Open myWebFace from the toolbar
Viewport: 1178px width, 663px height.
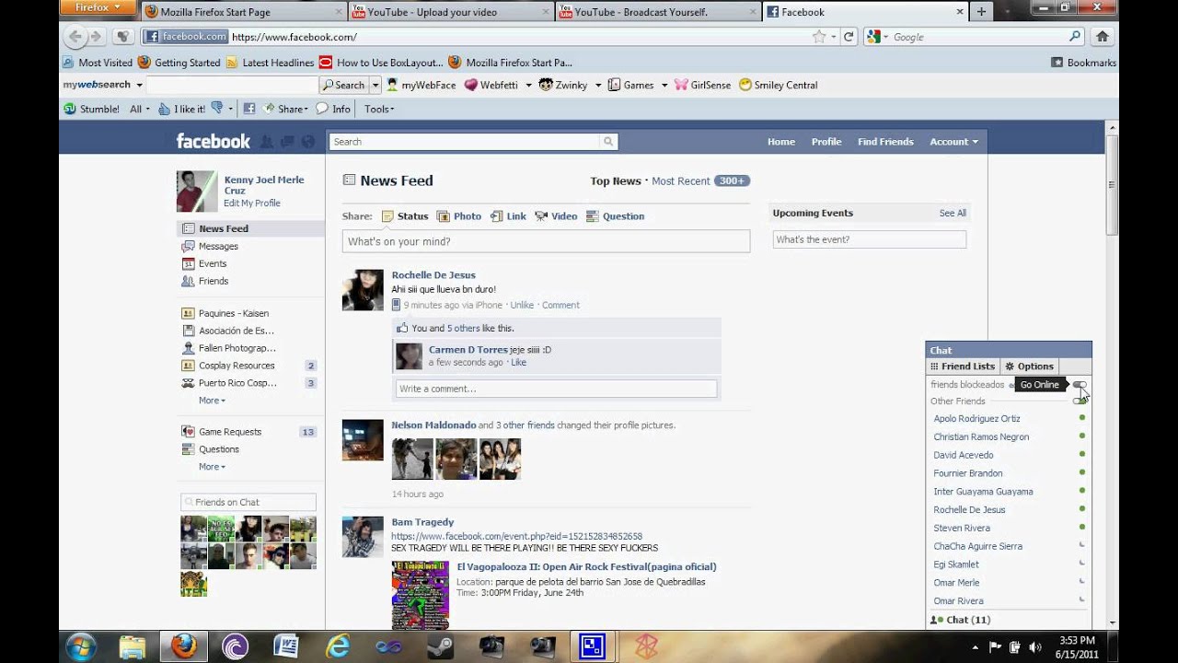[421, 85]
